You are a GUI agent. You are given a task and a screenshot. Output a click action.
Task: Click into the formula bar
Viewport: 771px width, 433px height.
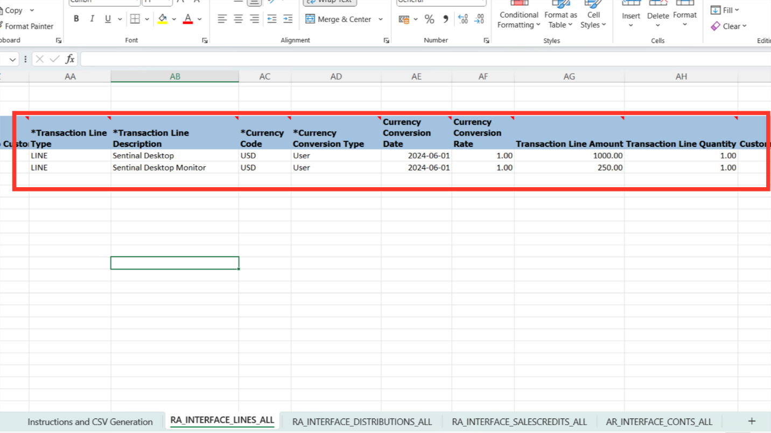[425, 59]
